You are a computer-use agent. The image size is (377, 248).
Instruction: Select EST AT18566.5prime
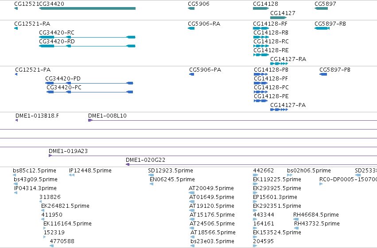point(192,237)
